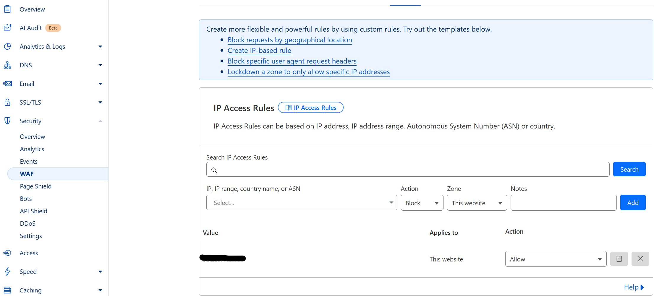Click the notes icon on the Allow rule
Viewport: 654px width, 296px height.
click(x=619, y=259)
